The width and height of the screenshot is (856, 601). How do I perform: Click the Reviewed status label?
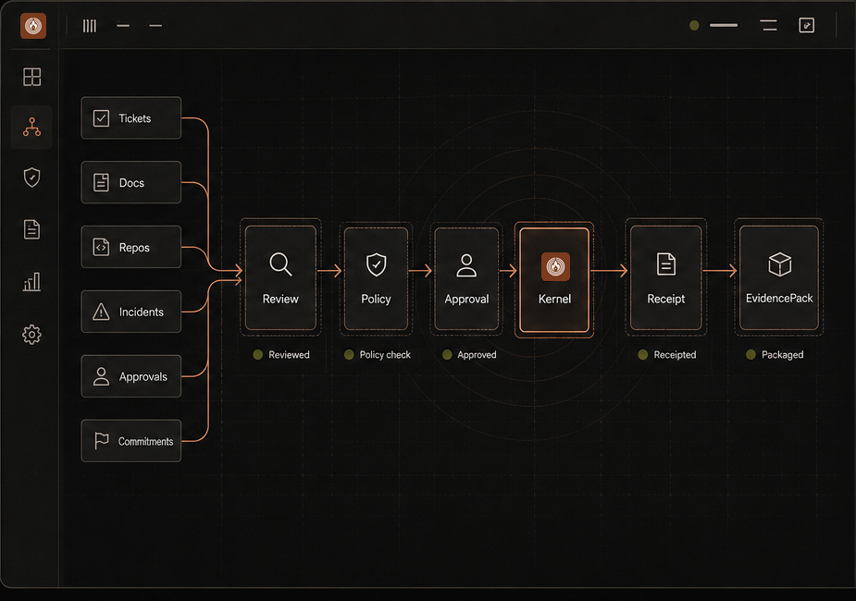pos(289,354)
